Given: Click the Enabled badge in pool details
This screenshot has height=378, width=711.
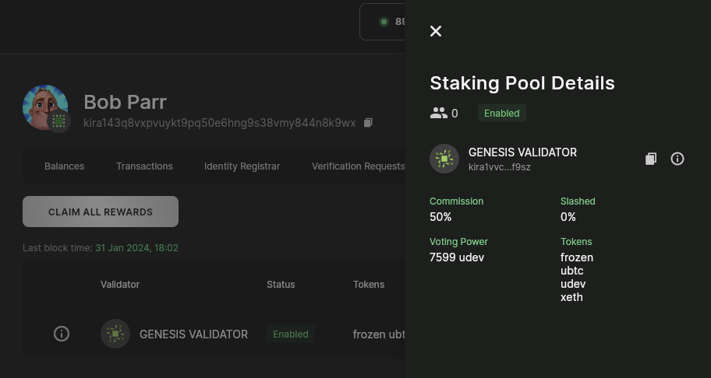Looking at the screenshot, I should (501, 114).
